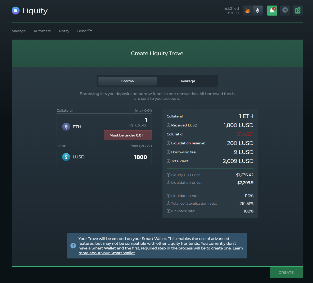Click info icon next to Liquidation price
The height and width of the screenshot is (283, 313).
[169, 182]
